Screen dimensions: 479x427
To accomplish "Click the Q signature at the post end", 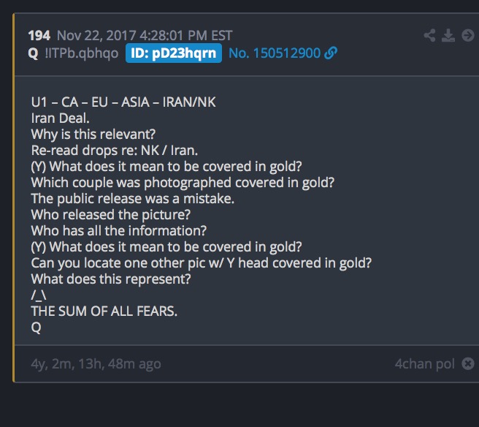I will coord(36,328).
